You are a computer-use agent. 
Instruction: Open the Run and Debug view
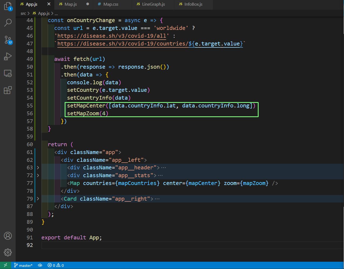coord(8,57)
